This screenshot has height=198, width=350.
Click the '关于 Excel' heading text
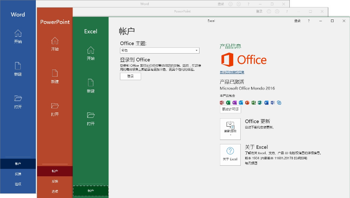[x=256, y=147]
